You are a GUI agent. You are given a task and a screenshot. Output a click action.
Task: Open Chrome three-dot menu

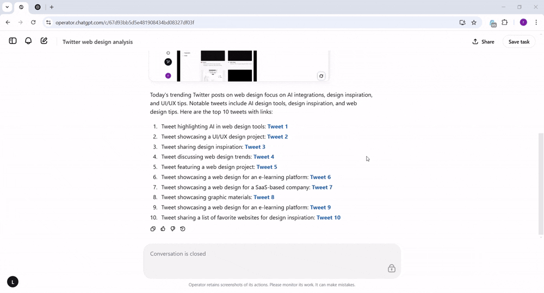tap(536, 22)
